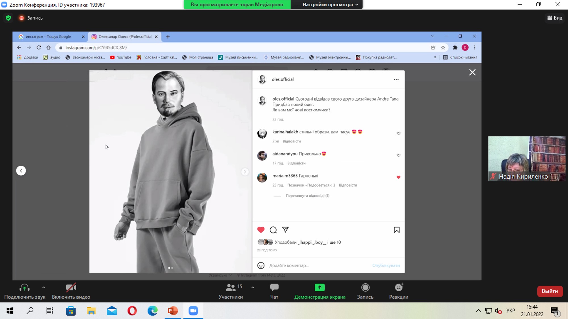Switch to the Google search tab
Screen dimensions: 568x319
pyautogui.click(x=48, y=37)
